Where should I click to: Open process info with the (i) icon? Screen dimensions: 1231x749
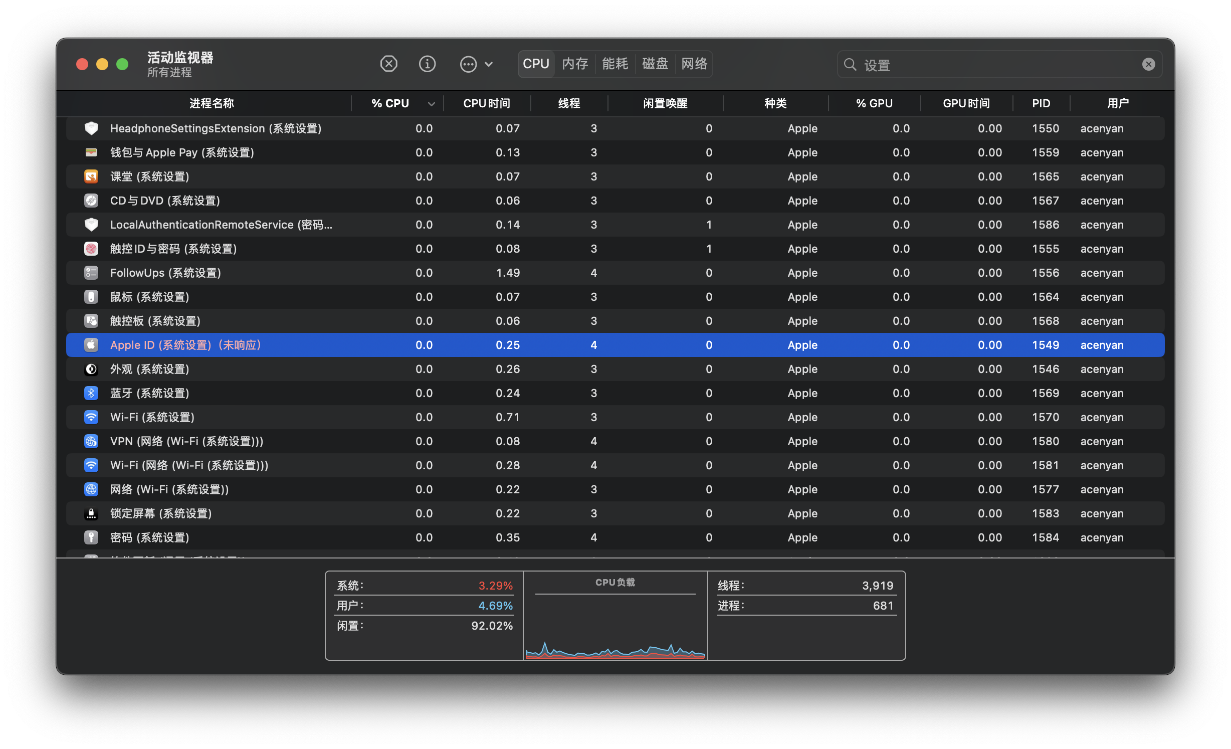click(x=427, y=64)
